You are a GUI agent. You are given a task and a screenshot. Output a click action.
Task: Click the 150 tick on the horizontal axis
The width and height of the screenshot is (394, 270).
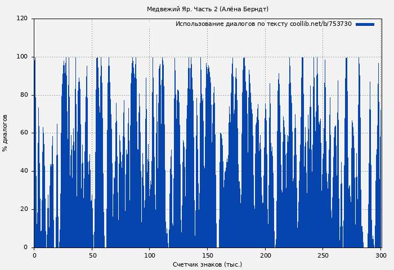click(x=207, y=255)
